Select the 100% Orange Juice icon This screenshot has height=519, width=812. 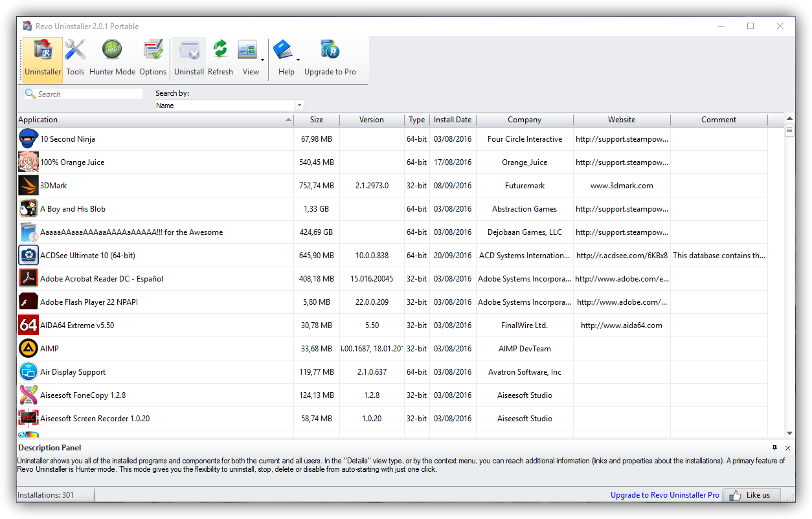click(x=28, y=162)
